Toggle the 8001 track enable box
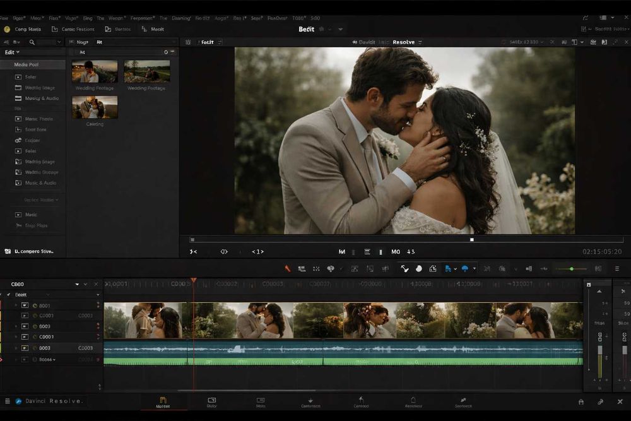 (25, 305)
